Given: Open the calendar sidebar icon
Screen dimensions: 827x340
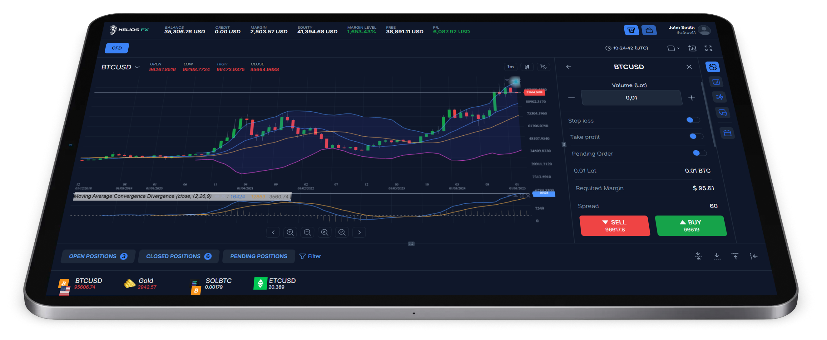Looking at the screenshot, I should tap(727, 133).
